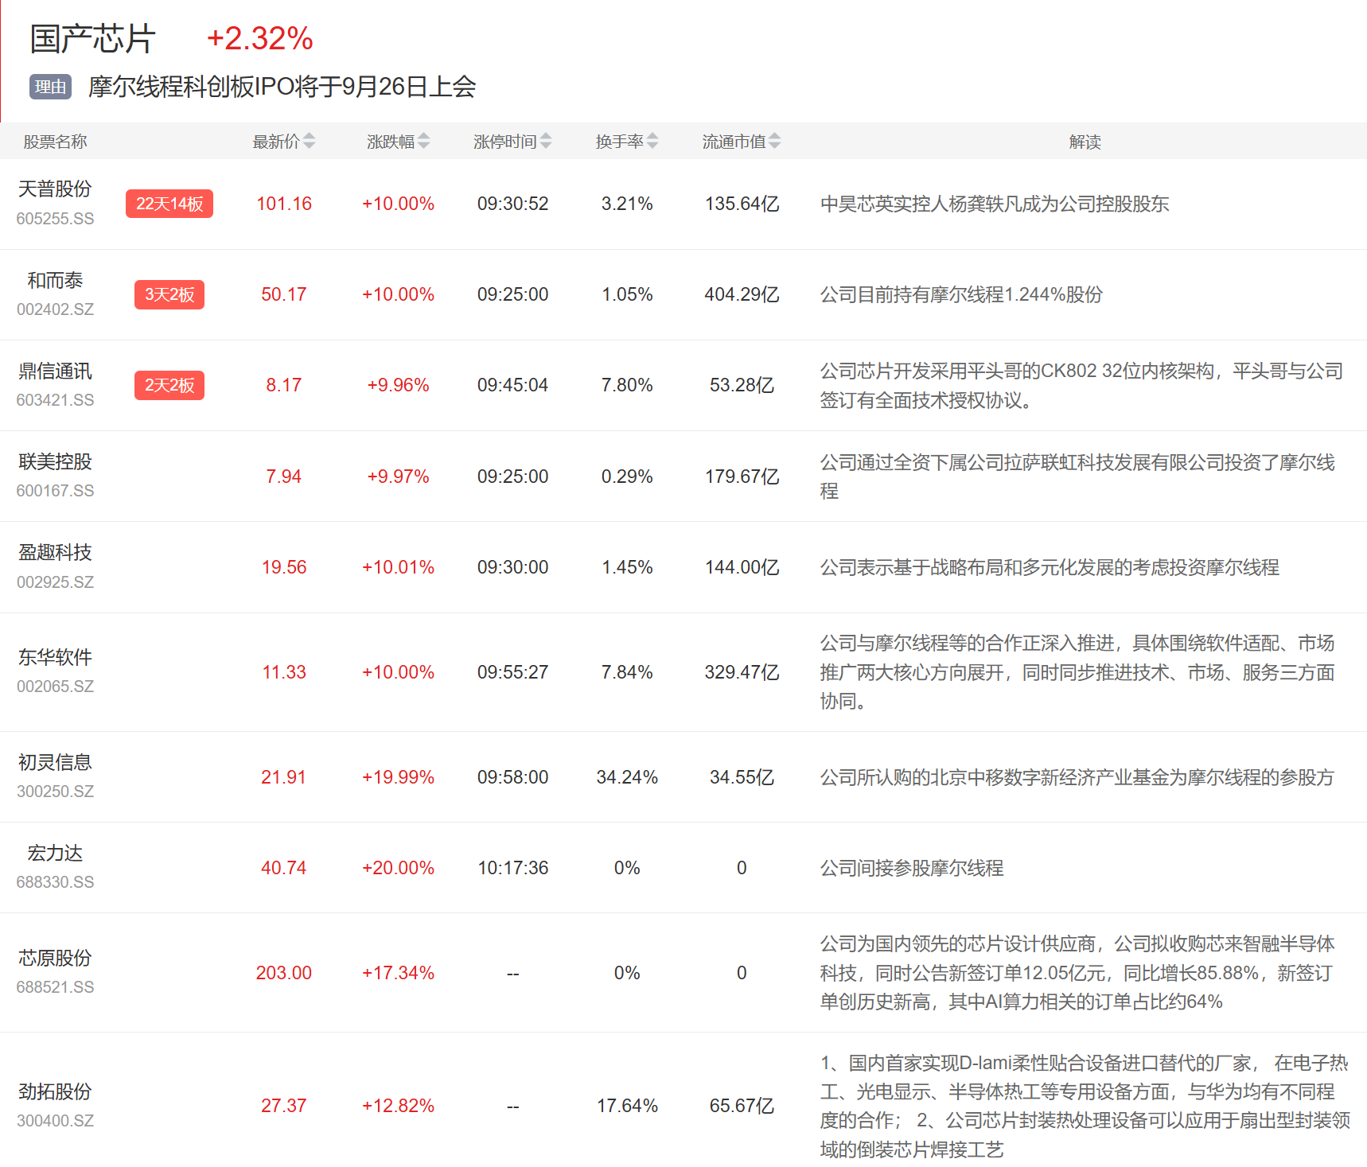Screen dimensions: 1367x1167
Task: Click the 换手率 sort arrows
Action: [x=652, y=142]
